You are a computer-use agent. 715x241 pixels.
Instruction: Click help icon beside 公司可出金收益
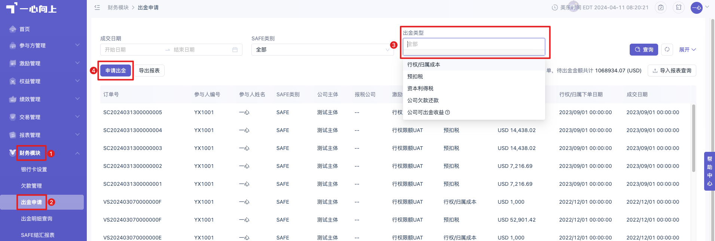tap(447, 112)
